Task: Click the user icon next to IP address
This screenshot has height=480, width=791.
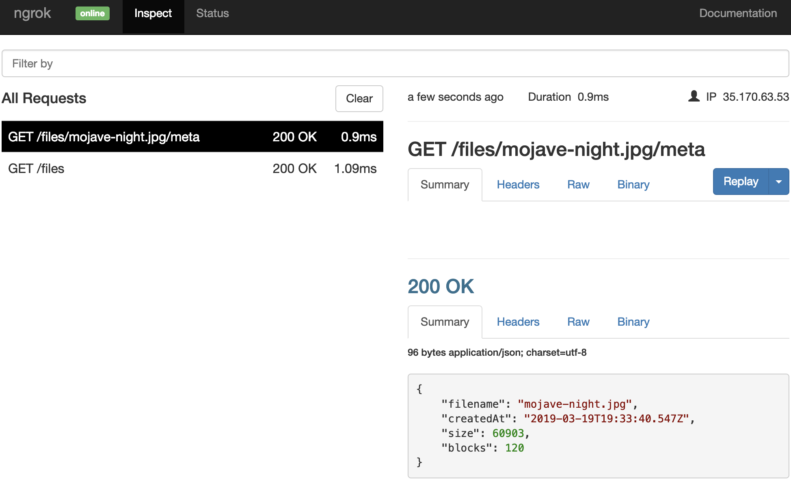Action: (x=694, y=96)
